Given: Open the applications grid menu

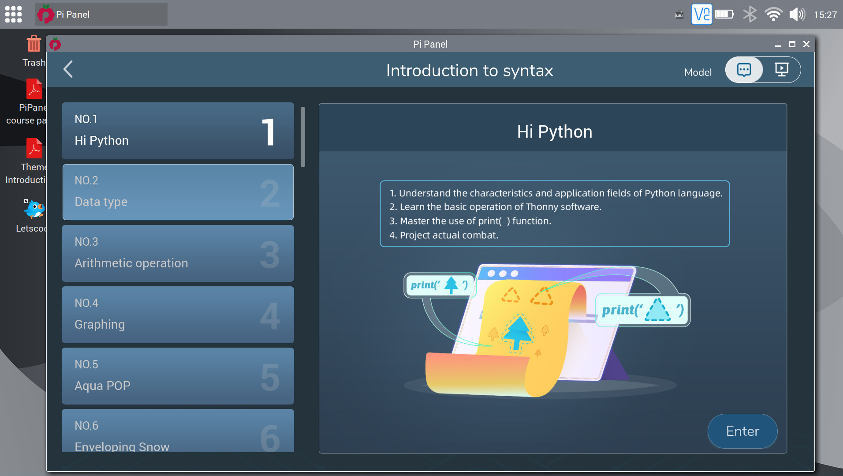Looking at the screenshot, I should click(13, 14).
